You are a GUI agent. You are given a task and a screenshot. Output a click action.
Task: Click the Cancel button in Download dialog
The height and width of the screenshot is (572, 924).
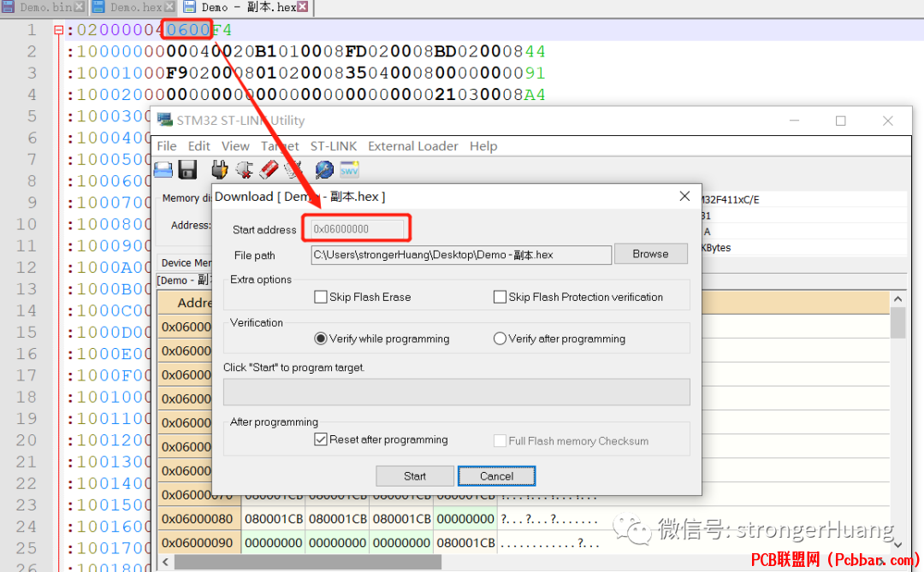coord(497,476)
